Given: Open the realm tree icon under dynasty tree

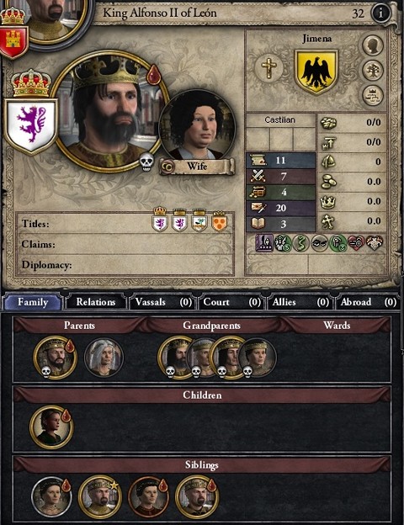Looking at the screenshot, I should 373,95.
